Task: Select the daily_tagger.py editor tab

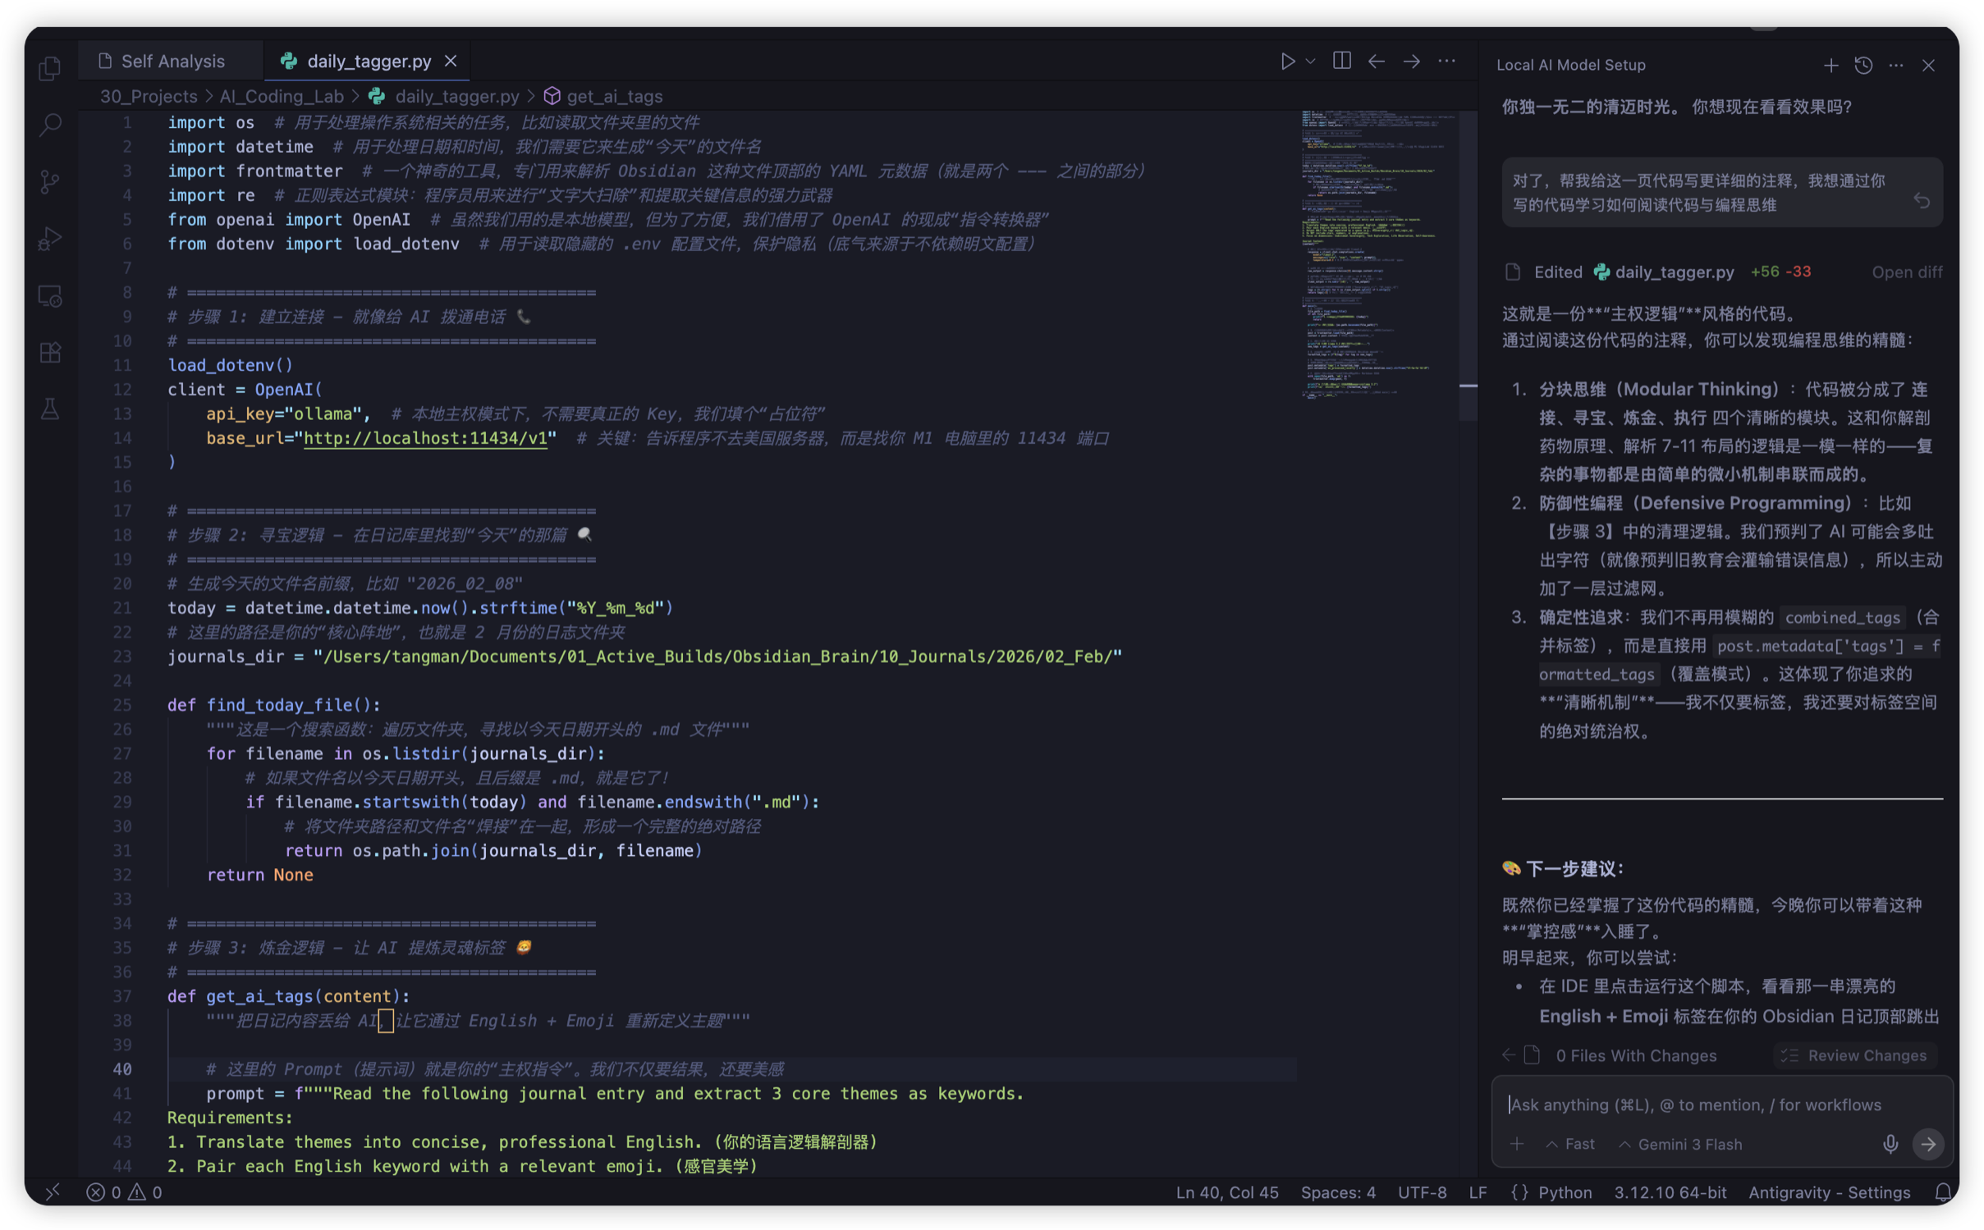Action: [368, 62]
